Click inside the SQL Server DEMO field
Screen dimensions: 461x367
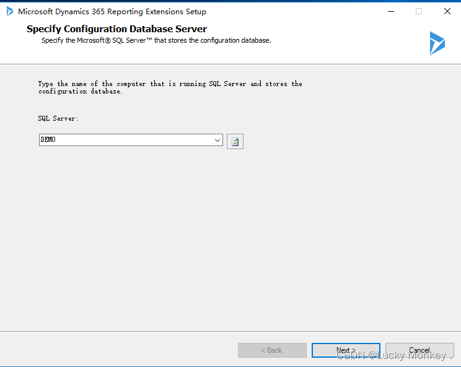pyautogui.click(x=131, y=140)
